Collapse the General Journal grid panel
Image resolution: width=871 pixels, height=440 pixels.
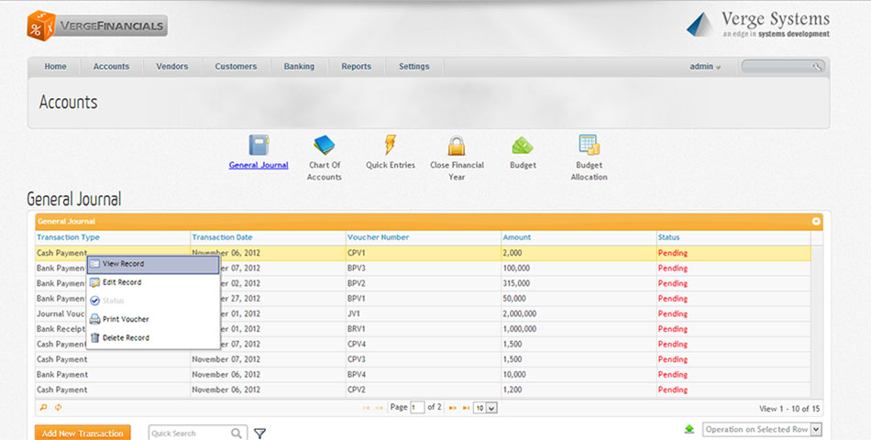816,221
